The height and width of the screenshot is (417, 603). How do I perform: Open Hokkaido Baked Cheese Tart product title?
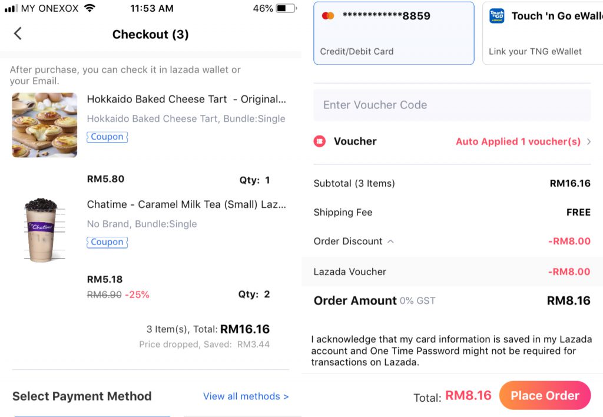click(186, 99)
